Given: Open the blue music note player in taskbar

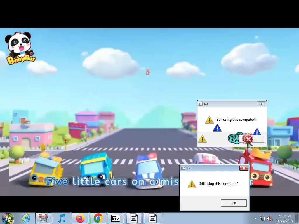Looking at the screenshot, I should (62, 218).
